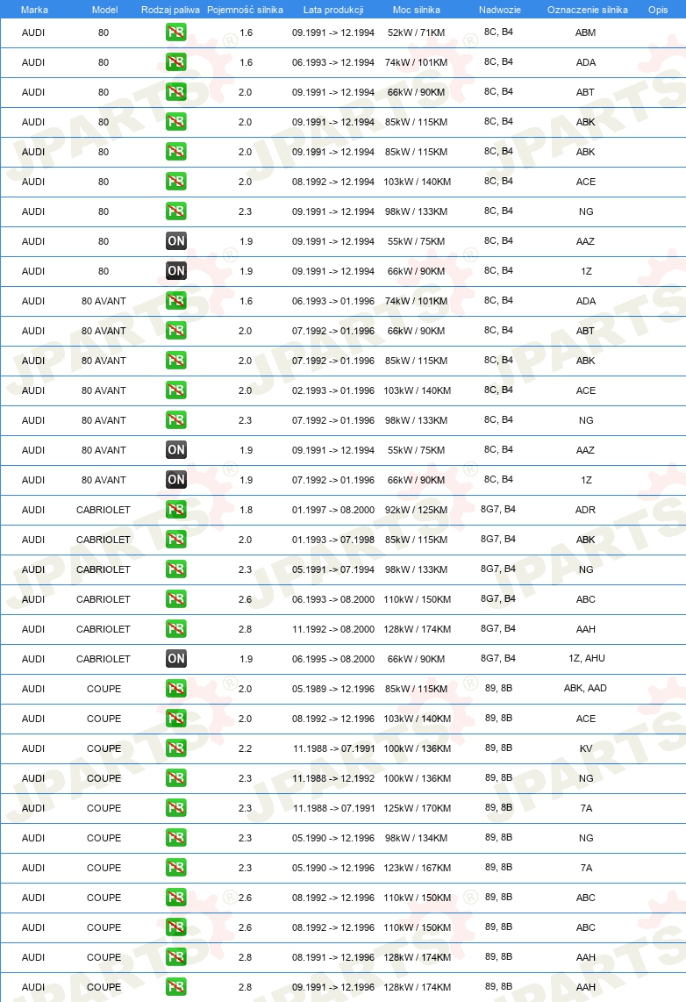
Task: Click the Nadwozie column header
Action: click(x=499, y=10)
